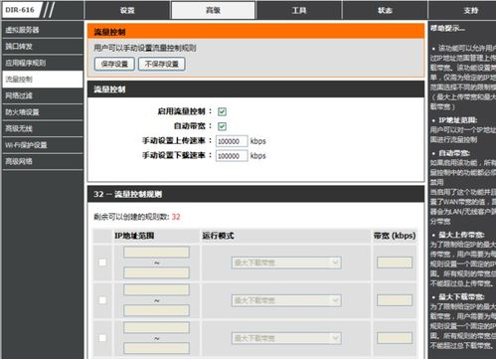This screenshot has height=359, width=496.
Task: Open second rule's 运行模式 dropdown
Action: (286, 300)
